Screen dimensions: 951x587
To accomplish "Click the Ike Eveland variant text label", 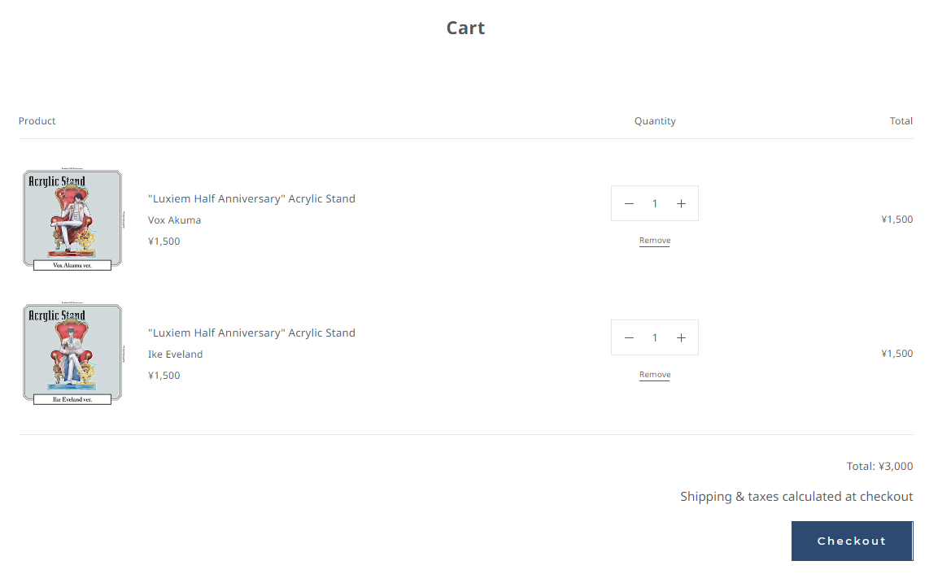I will pos(176,354).
